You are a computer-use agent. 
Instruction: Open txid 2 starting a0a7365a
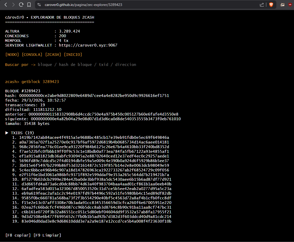(x=94, y=142)
